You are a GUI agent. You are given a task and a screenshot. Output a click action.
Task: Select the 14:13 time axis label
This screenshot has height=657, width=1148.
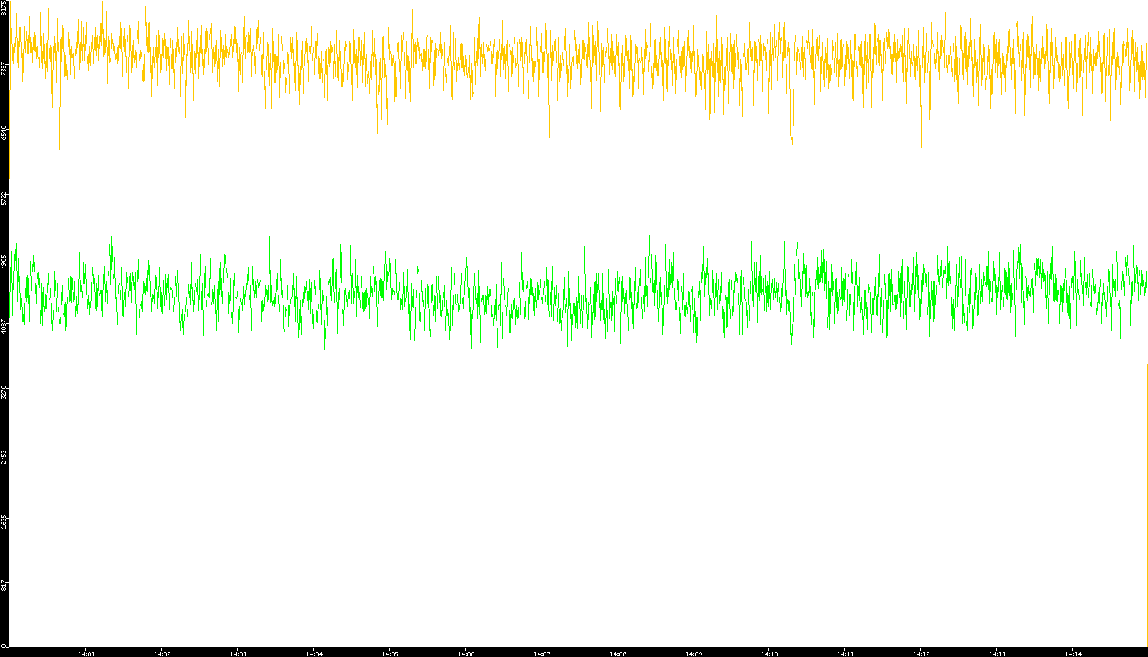pos(997,654)
